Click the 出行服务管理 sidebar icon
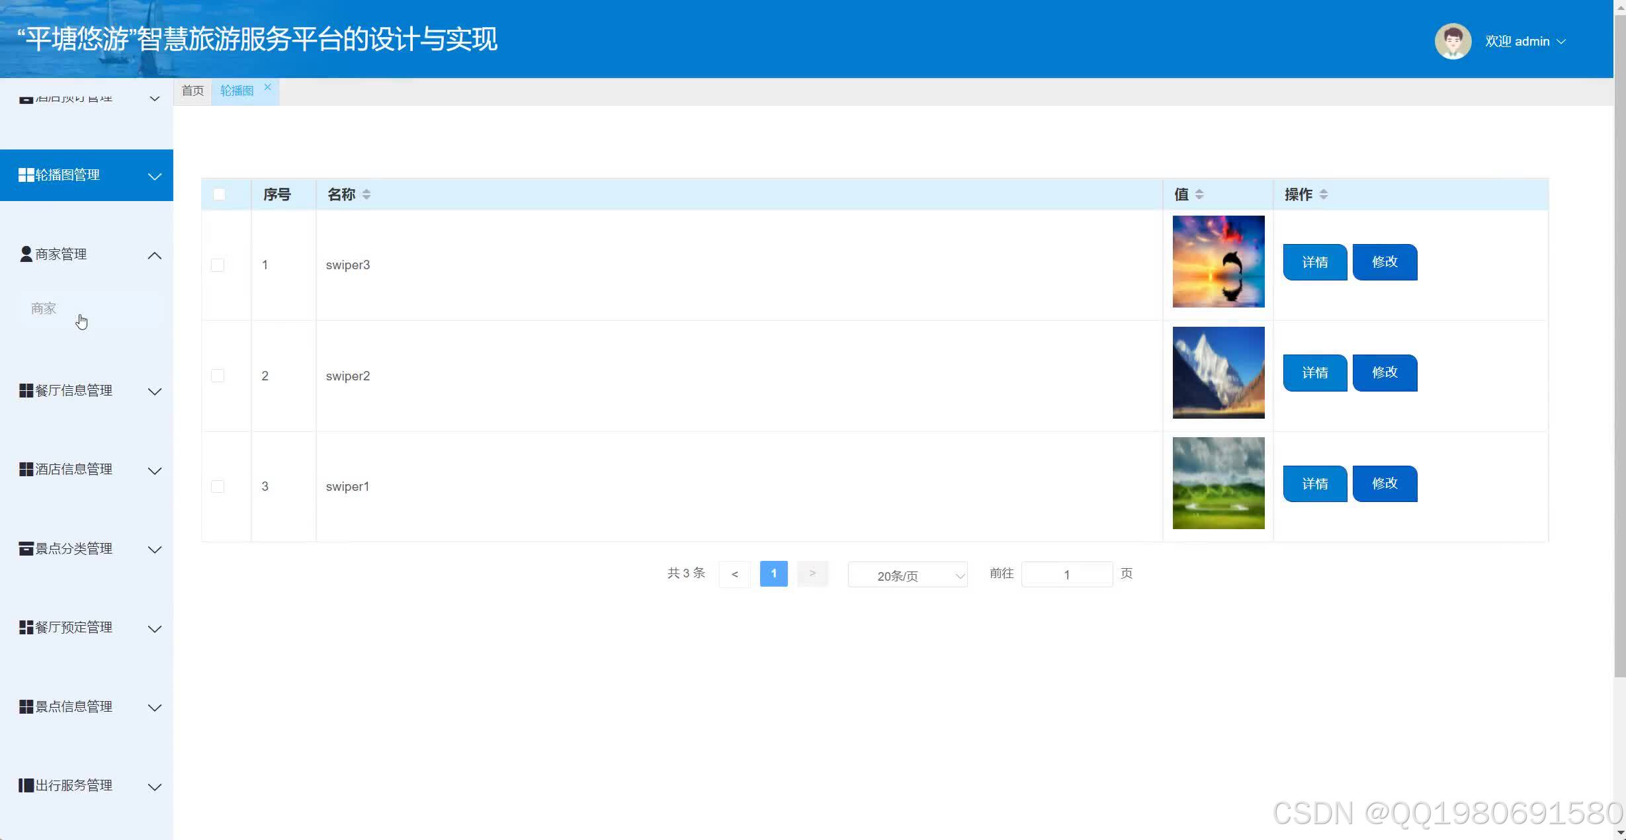 coord(26,786)
